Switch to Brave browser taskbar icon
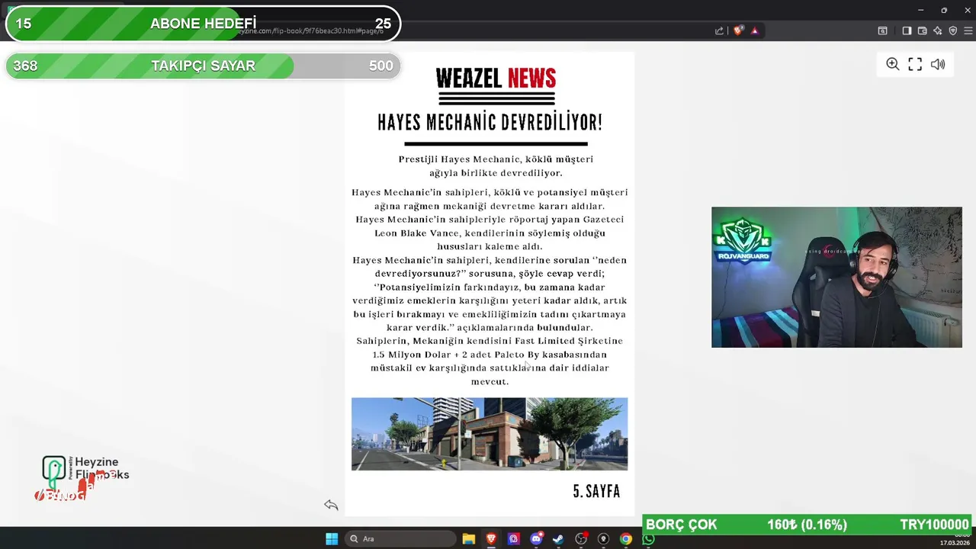 coord(491,539)
